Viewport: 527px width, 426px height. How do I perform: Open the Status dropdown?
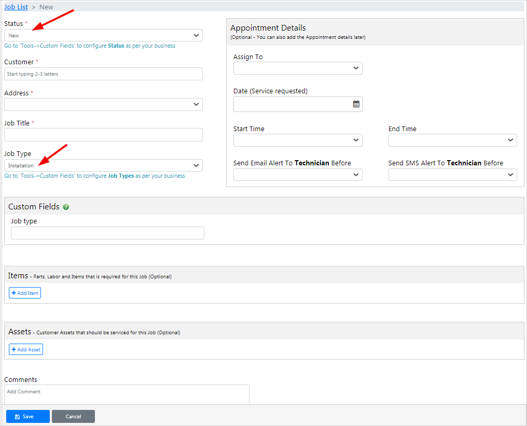coord(103,35)
